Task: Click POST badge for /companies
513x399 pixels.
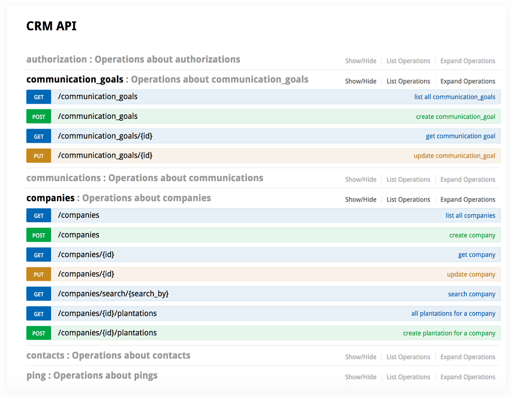Action: pos(39,235)
